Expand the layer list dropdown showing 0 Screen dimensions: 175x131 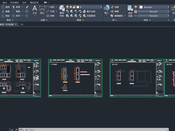(101, 7)
